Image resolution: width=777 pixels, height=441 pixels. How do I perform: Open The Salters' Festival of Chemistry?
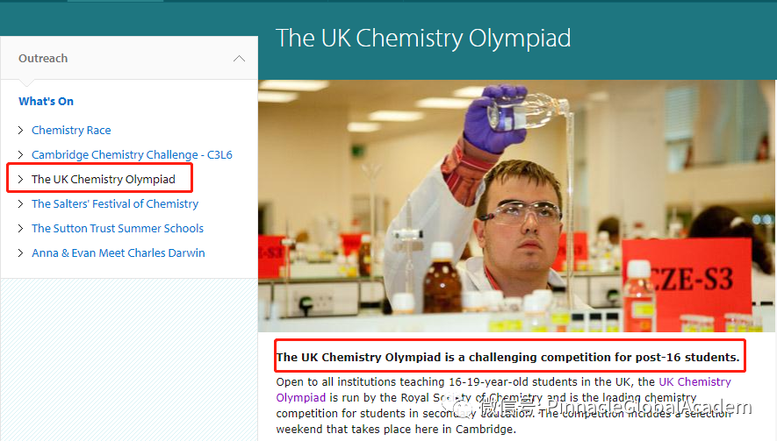(115, 204)
